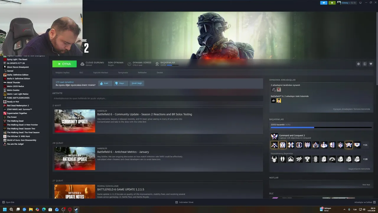378x213 pixels.
Task: Add game to favorites with heart icon
Action: tap(371, 64)
